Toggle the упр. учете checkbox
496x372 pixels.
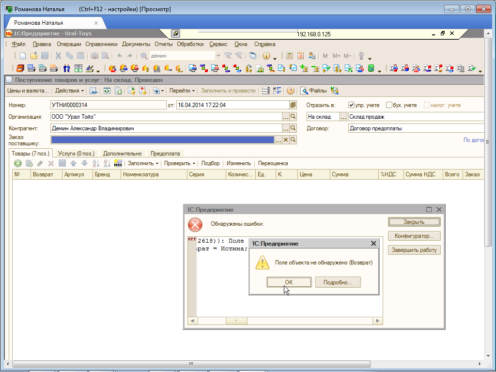(x=351, y=105)
